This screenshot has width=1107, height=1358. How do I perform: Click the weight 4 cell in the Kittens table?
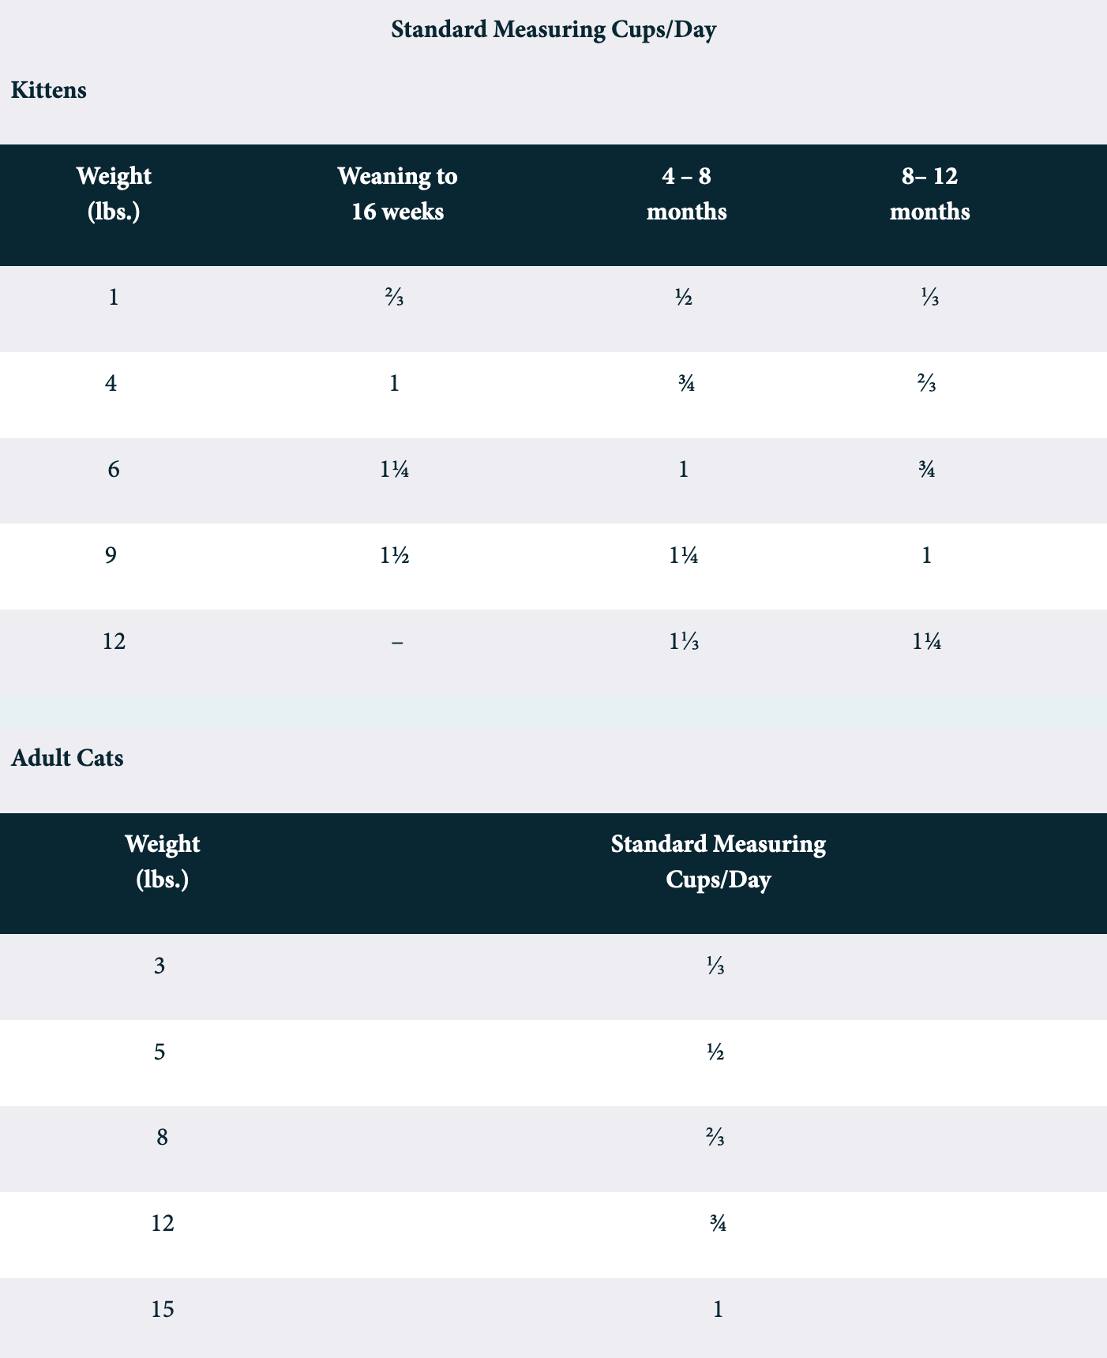(111, 384)
